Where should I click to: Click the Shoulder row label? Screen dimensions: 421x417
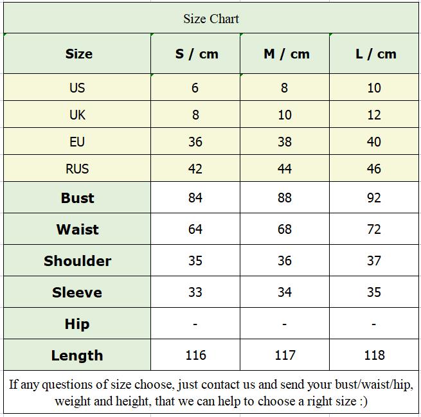(x=77, y=261)
